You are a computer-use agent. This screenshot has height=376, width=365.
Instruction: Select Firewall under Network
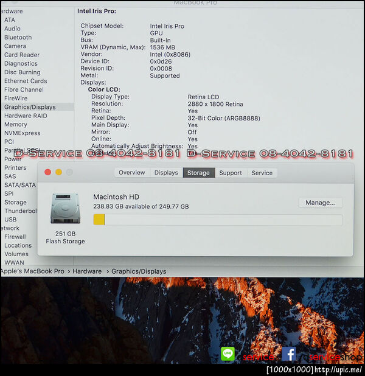tap(15, 237)
